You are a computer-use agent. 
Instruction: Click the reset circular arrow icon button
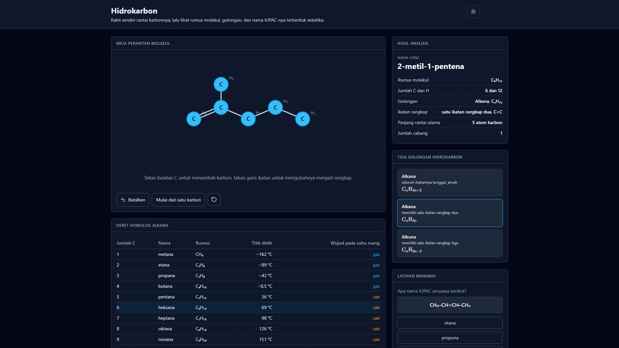click(214, 199)
